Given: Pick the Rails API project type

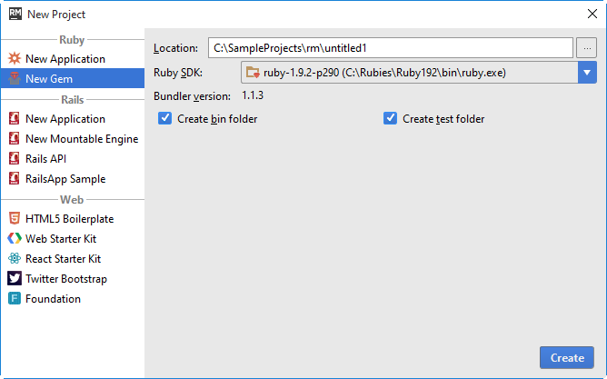Looking at the screenshot, I should 73,159.
